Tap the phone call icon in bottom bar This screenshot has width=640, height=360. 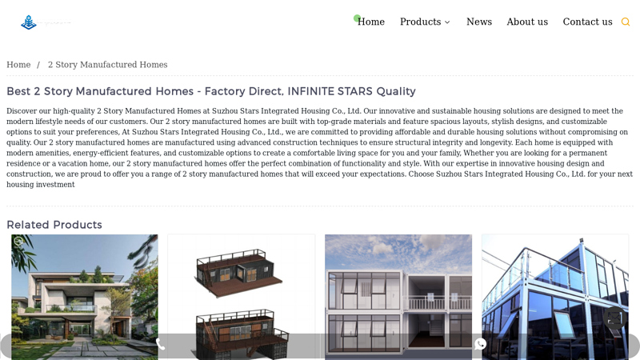[161, 345]
